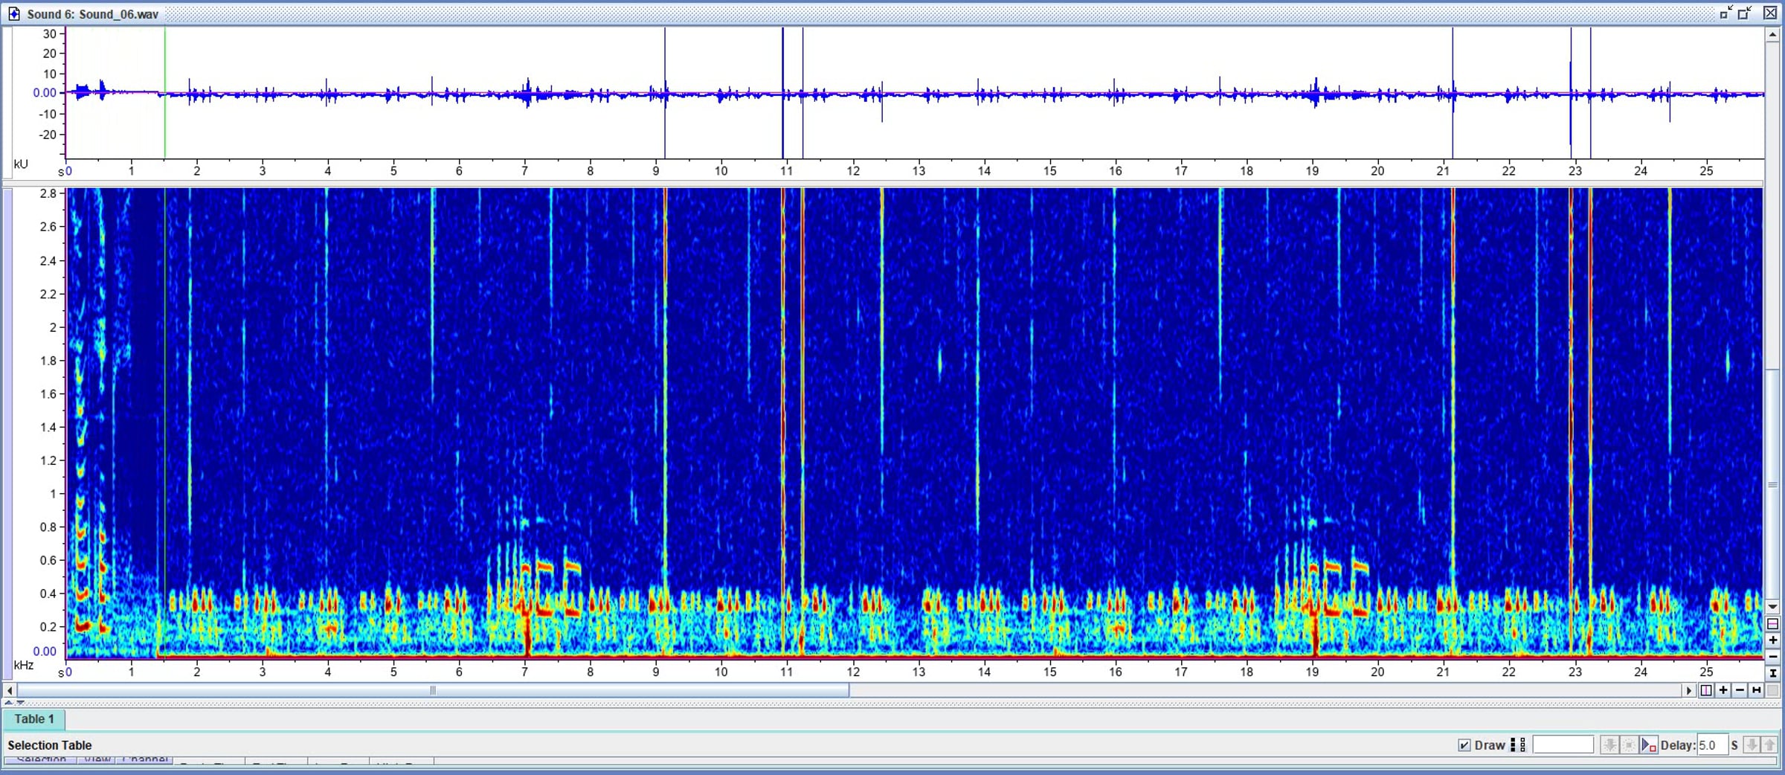
Task: Click the green position marker in waveform
Action: pos(165,93)
